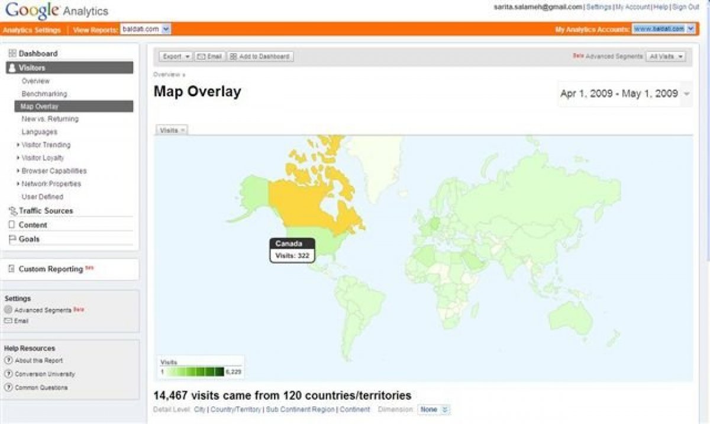This screenshot has height=424, width=710.
Task: Click the About this Report help icon
Action: 9,360
